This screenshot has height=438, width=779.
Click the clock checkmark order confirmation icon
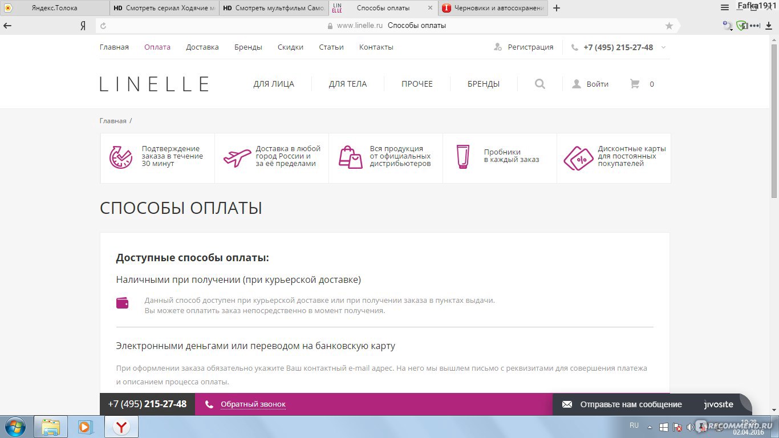click(x=120, y=157)
